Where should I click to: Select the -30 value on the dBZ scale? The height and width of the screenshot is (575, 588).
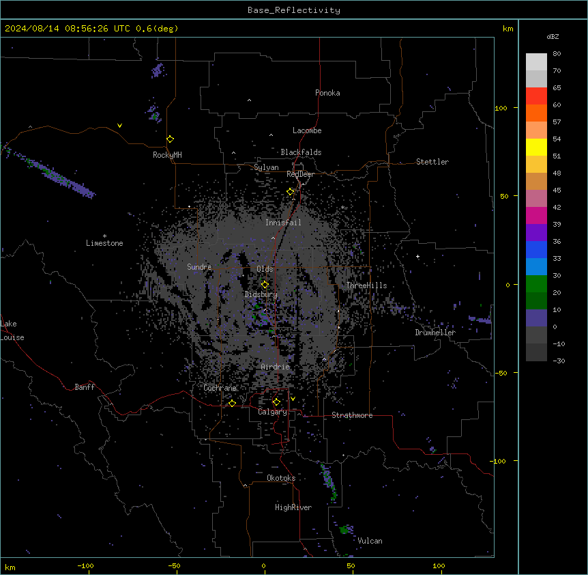[x=559, y=361]
